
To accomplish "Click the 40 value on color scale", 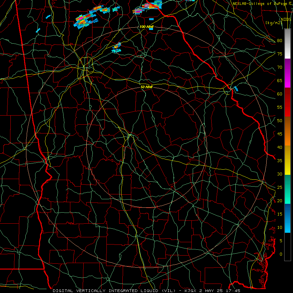I will pos(280,147).
